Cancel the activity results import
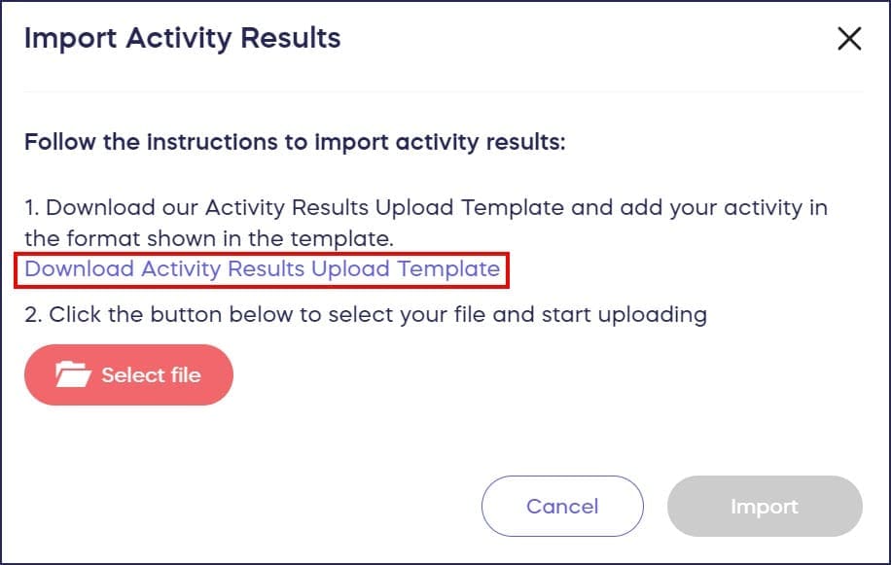891x565 pixels. [x=562, y=506]
